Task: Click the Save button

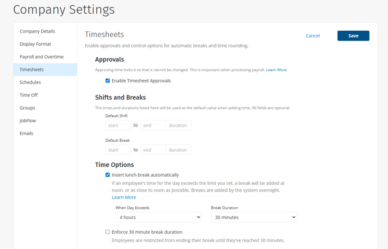Action: pyautogui.click(x=353, y=36)
